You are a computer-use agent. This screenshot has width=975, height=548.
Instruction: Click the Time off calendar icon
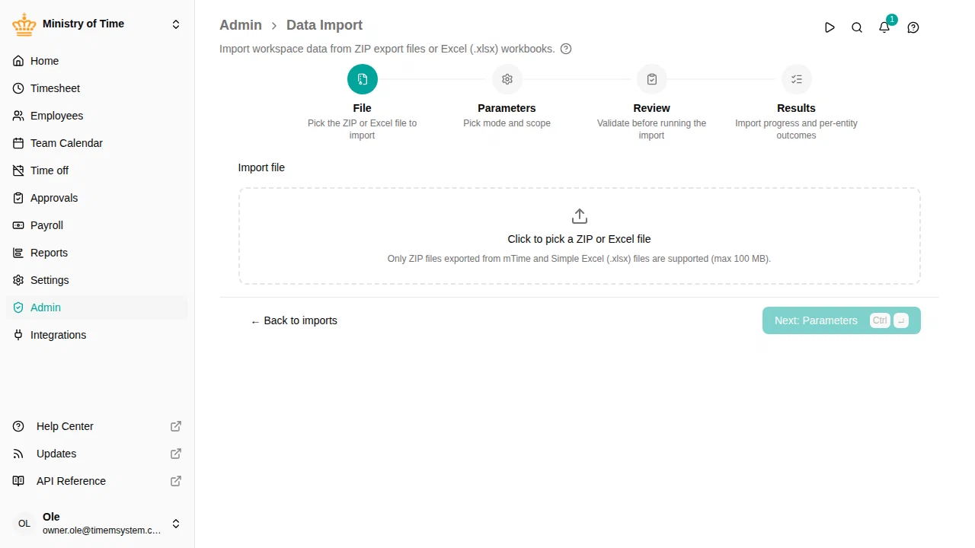click(18, 170)
